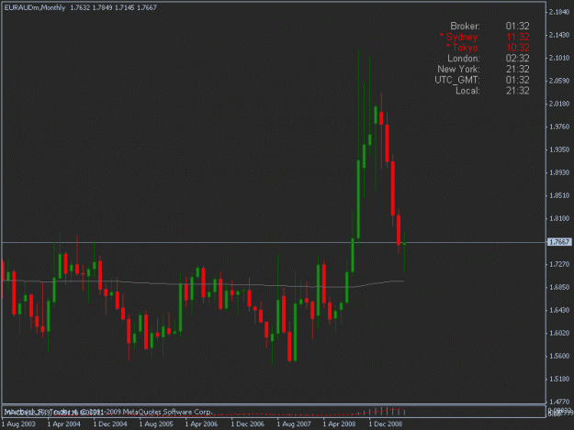Viewport: 574px width, 430px height.
Task: Click the 1.6430 price axis label
Action: click(559, 310)
